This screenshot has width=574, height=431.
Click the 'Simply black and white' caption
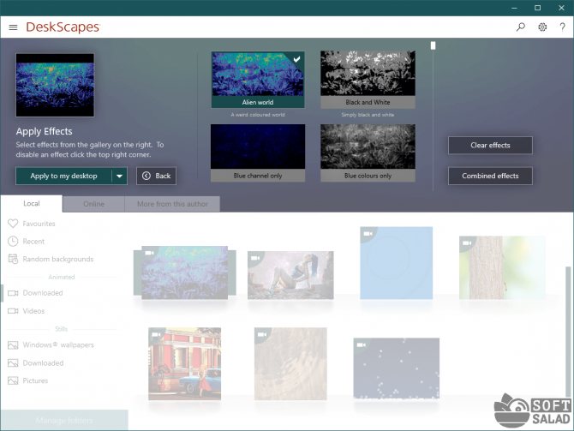[368, 115]
